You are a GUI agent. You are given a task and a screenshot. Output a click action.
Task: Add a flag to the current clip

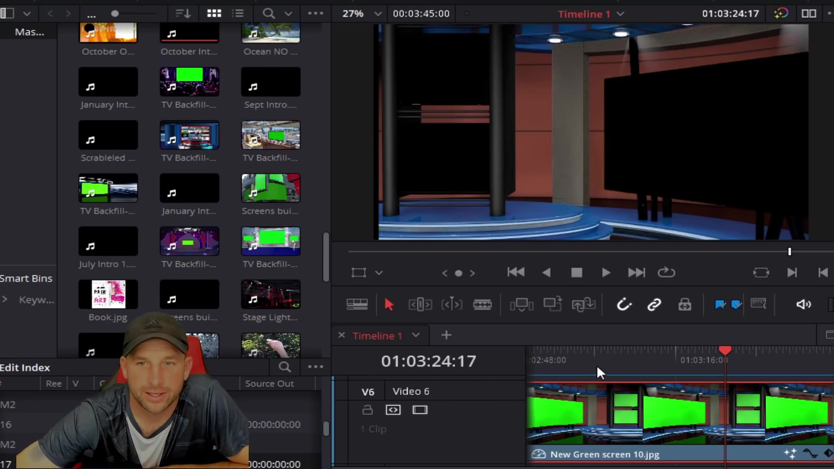point(720,304)
